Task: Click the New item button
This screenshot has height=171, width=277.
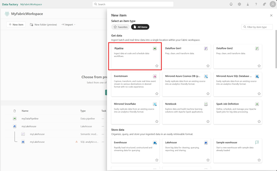Action: pos(16,24)
